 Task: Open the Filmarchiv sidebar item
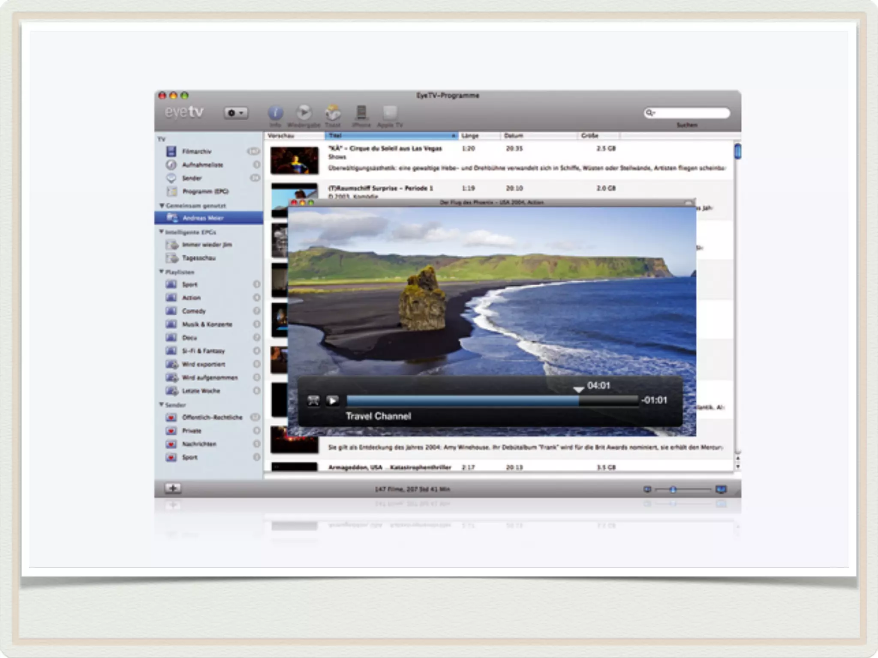tap(196, 152)
